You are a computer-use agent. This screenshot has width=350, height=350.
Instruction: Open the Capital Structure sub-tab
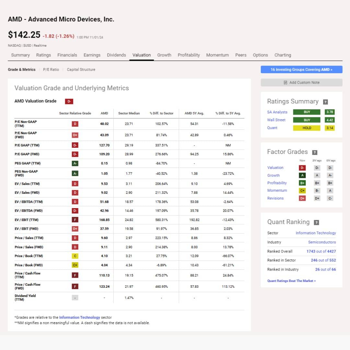[81, 70]
